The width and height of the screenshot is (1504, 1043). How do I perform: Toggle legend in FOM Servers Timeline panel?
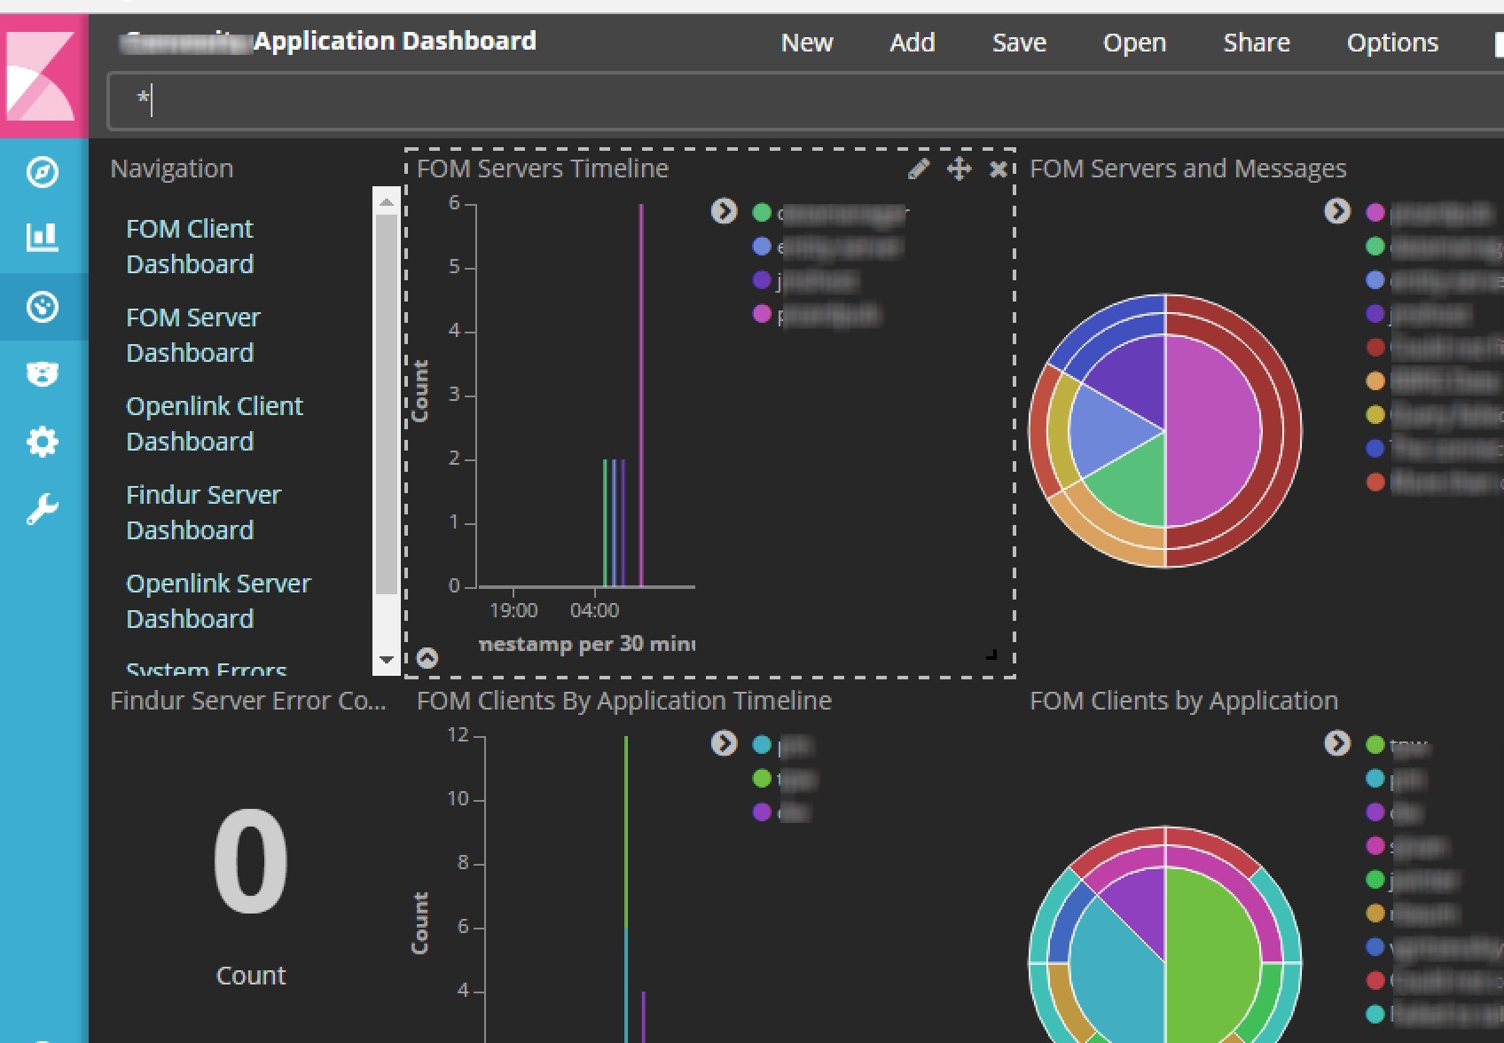click(x=724, y=211)
